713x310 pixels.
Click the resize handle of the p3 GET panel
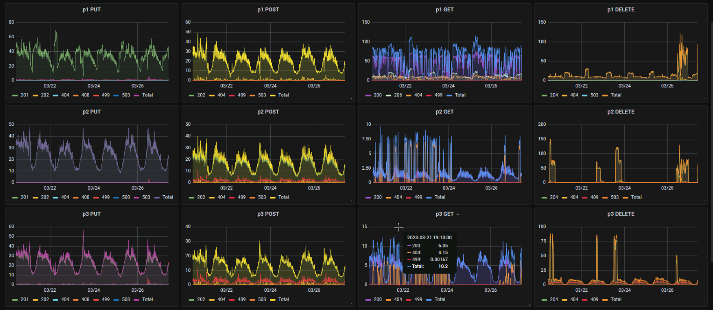click(x=529, y=304)
